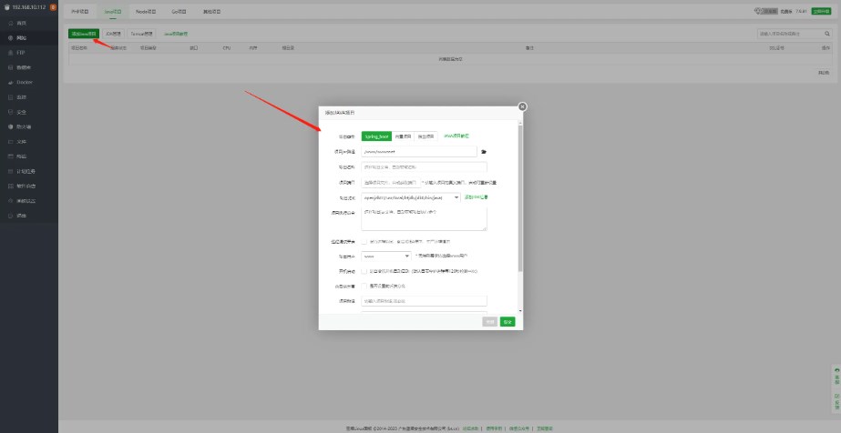Image resolution: width=841 pixels, height=433 pixels.
Task: Open the green tutorial link inside the dialog
Action: [x=456, y=136]
